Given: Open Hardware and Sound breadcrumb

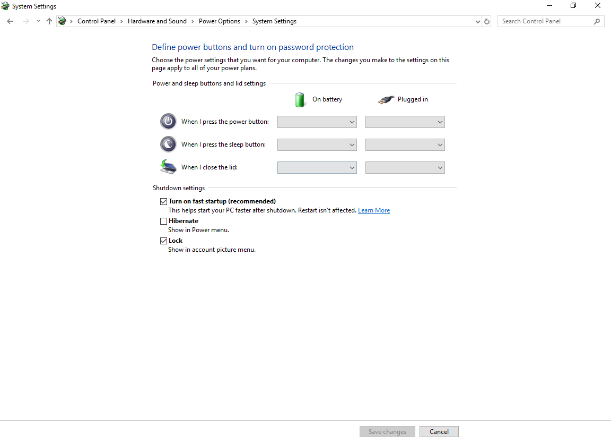Looking at the screenshot, I should 157,21.
